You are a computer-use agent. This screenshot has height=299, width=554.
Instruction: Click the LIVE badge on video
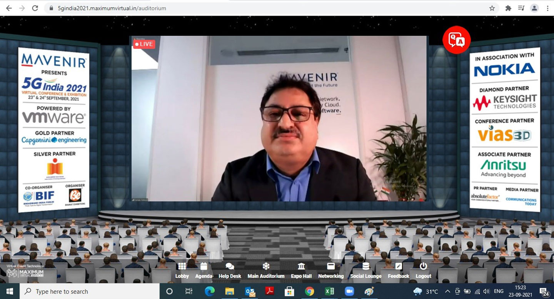tap(144, 44)
